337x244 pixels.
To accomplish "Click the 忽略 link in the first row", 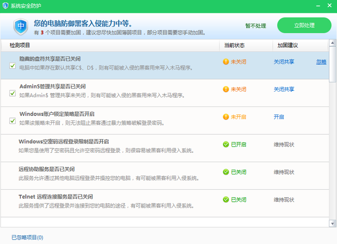I will point(321,62).
